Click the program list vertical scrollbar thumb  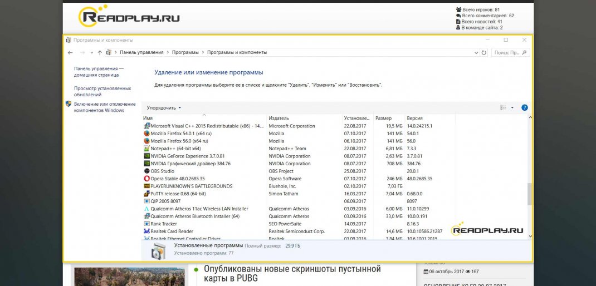[530, 195]
